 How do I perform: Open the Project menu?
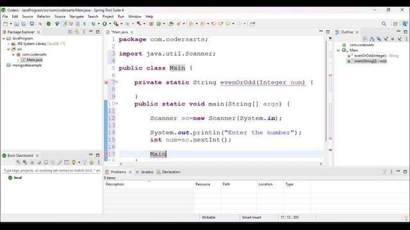tap(108, 17)
